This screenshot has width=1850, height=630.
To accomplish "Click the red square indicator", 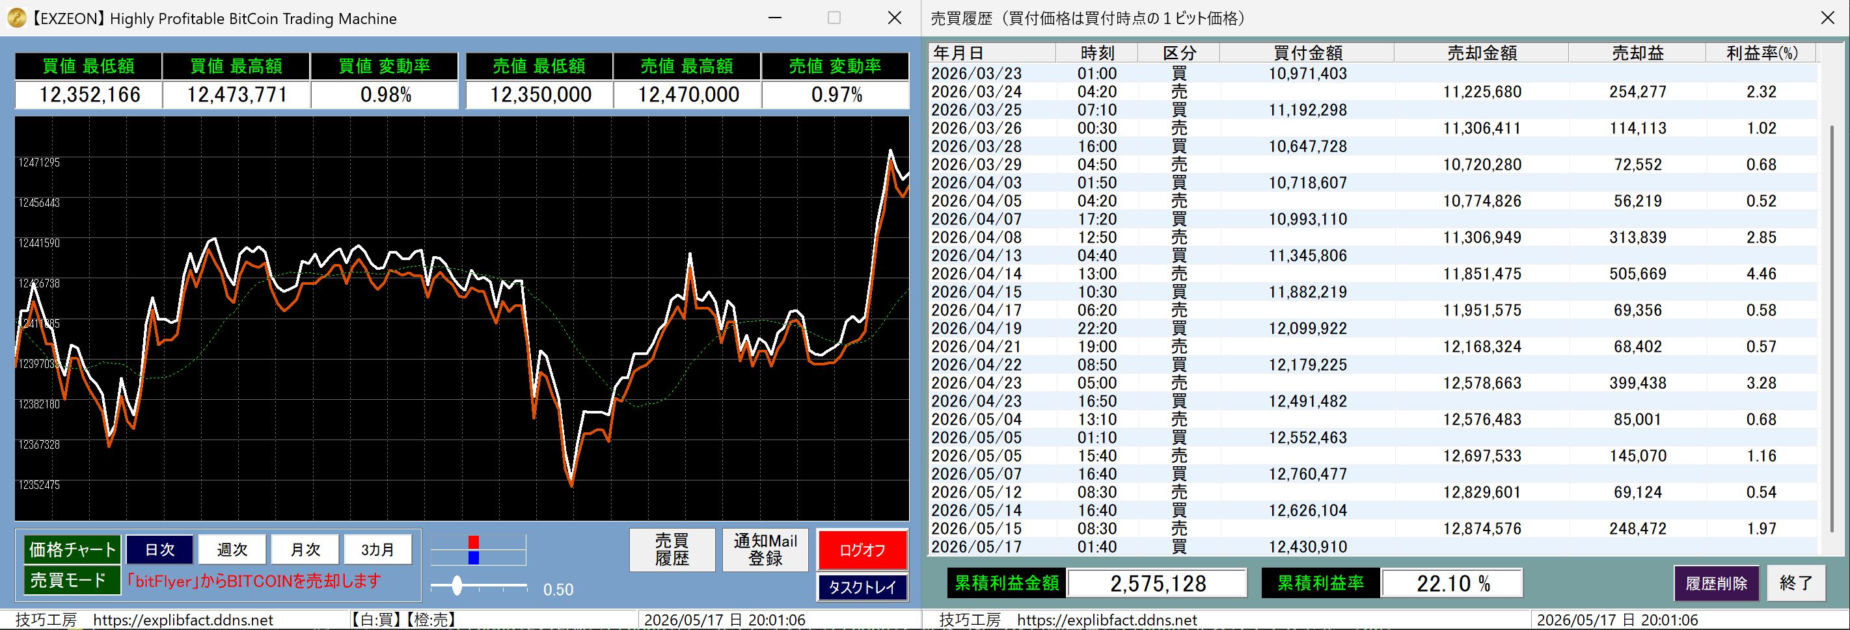I will point(473,542).
